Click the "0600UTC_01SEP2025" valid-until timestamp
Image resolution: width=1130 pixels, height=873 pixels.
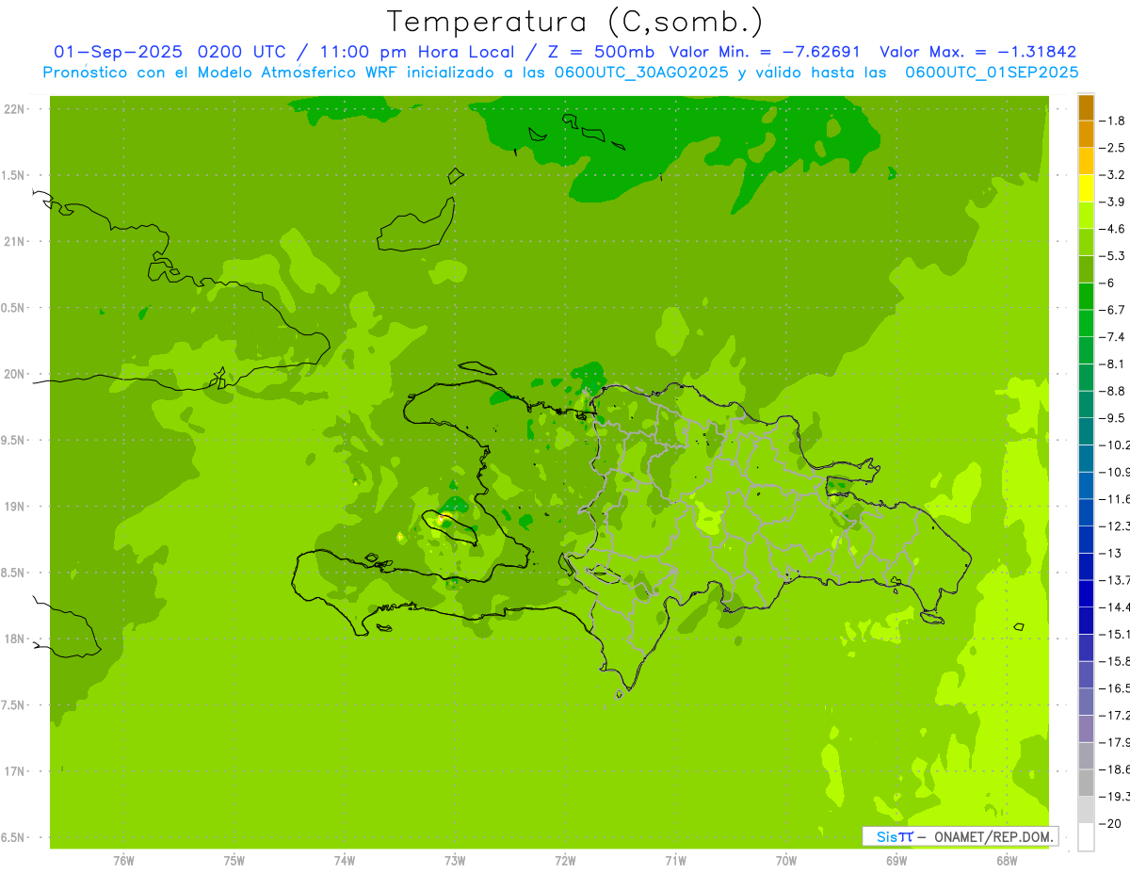tap(992, 73)
